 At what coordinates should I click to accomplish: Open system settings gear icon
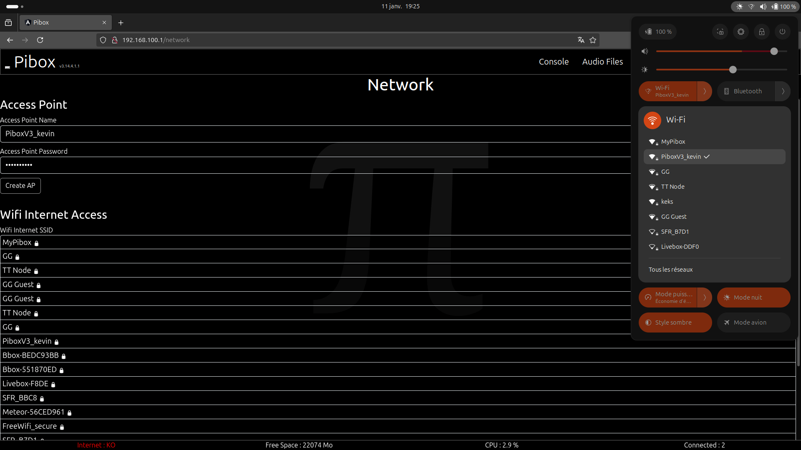741,32
